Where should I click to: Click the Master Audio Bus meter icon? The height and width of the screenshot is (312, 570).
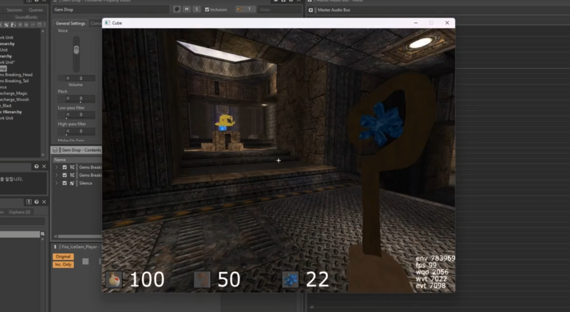pyautogui.click(x=311, y=10)
